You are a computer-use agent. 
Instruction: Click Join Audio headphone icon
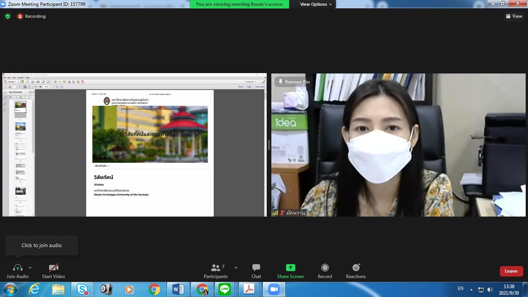tap(17, 268)
